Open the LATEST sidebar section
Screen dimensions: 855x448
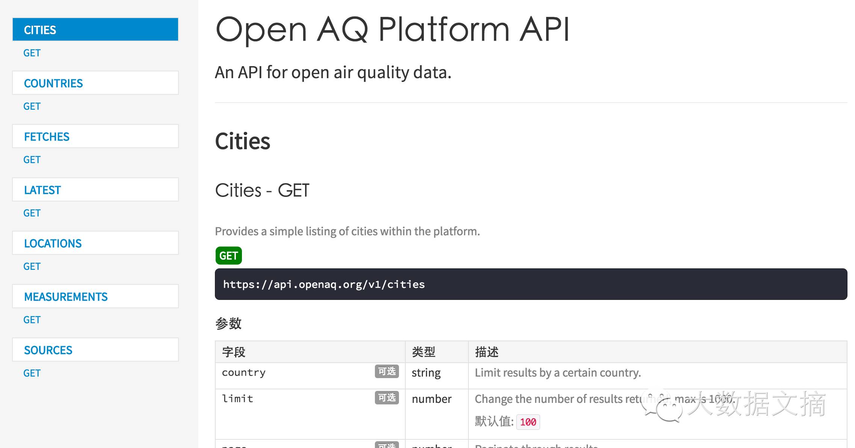tap(95, 190)
